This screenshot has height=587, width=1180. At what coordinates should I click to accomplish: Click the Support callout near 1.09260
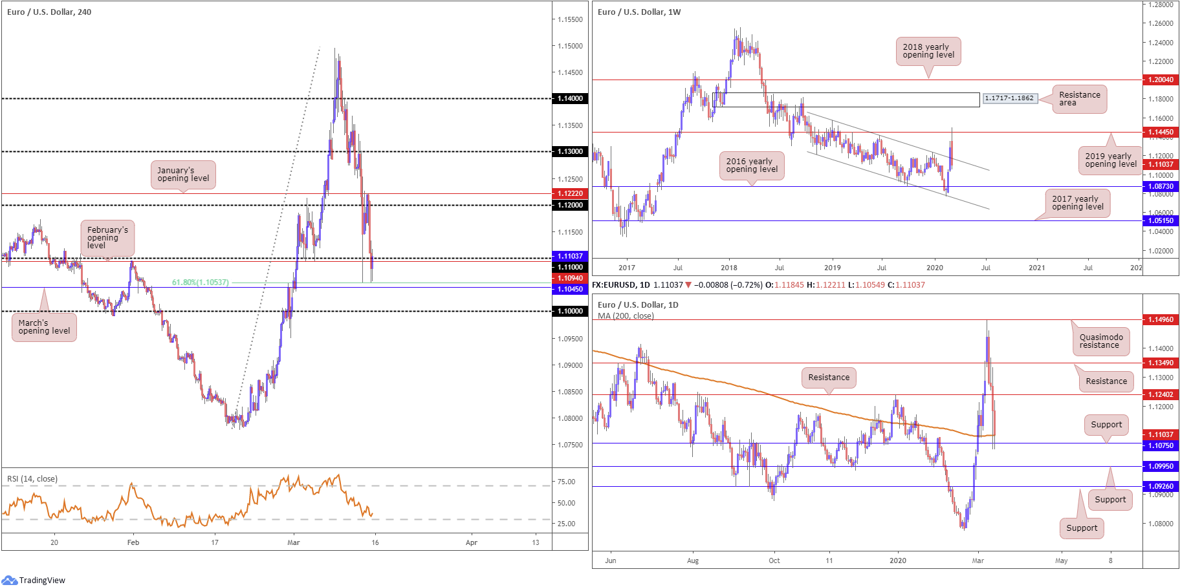pos(1082,528)
